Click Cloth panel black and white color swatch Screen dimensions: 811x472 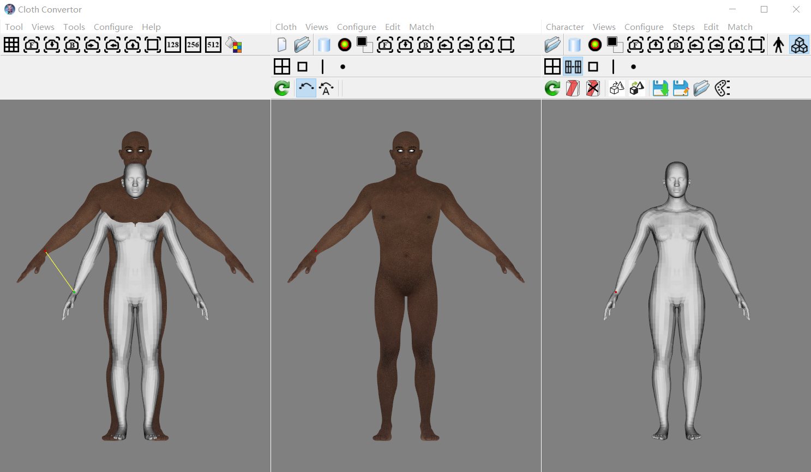pos(364,45)
